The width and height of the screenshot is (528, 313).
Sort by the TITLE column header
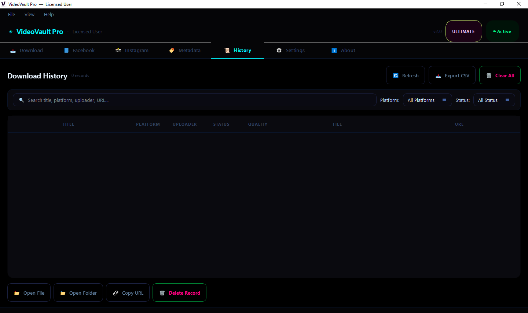click(x=68, y=125)
